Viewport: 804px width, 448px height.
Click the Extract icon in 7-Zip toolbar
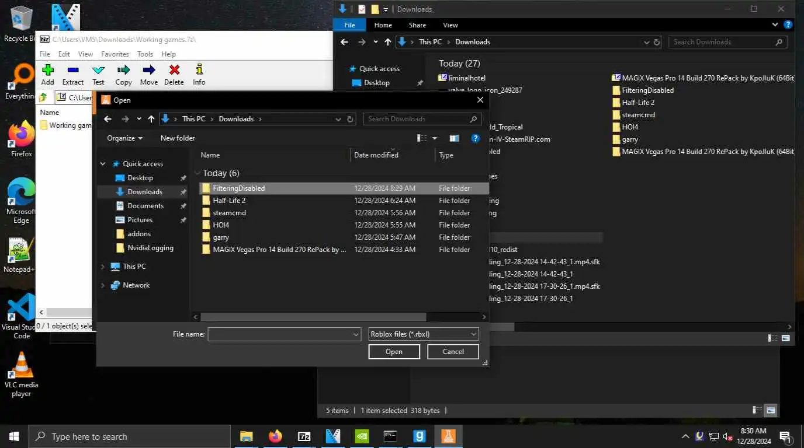pyautogui.click(x=73, y=70)
